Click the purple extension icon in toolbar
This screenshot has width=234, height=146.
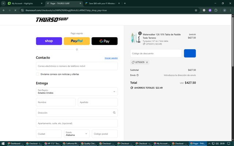210,10
